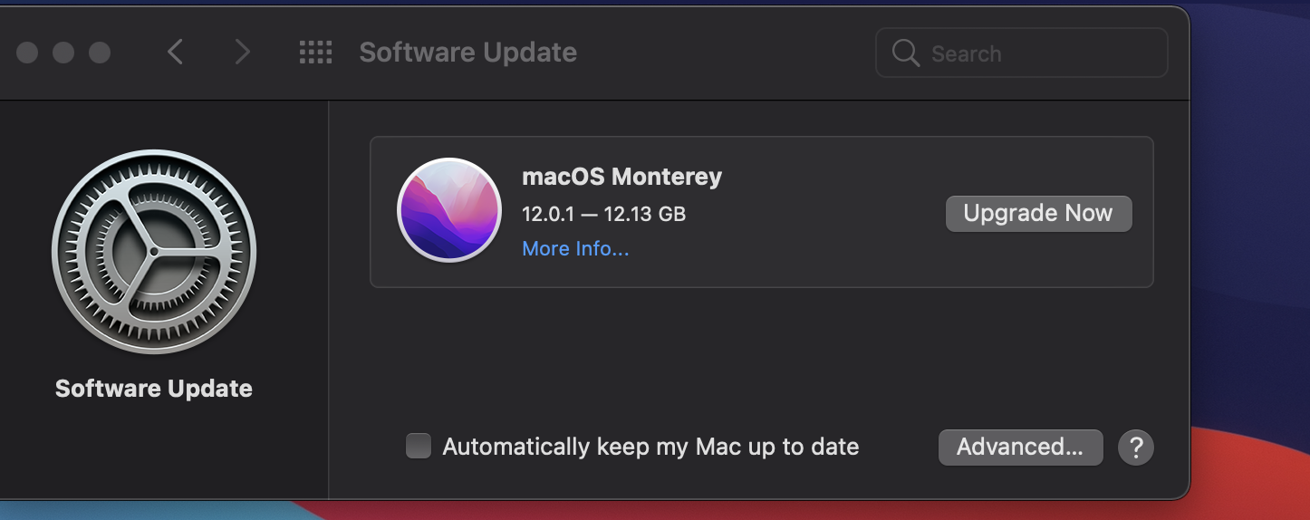
Task: Close the Software Update window
Action: click(x=27, y=53)
